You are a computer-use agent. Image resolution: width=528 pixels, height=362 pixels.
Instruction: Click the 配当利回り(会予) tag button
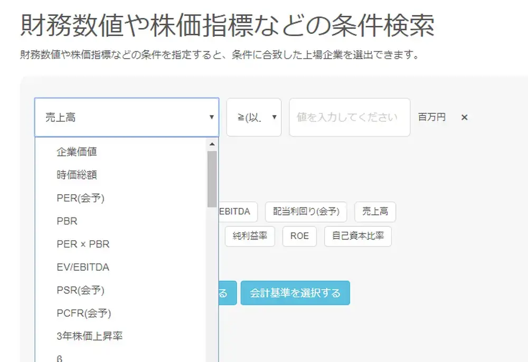(x=306, y=212)
